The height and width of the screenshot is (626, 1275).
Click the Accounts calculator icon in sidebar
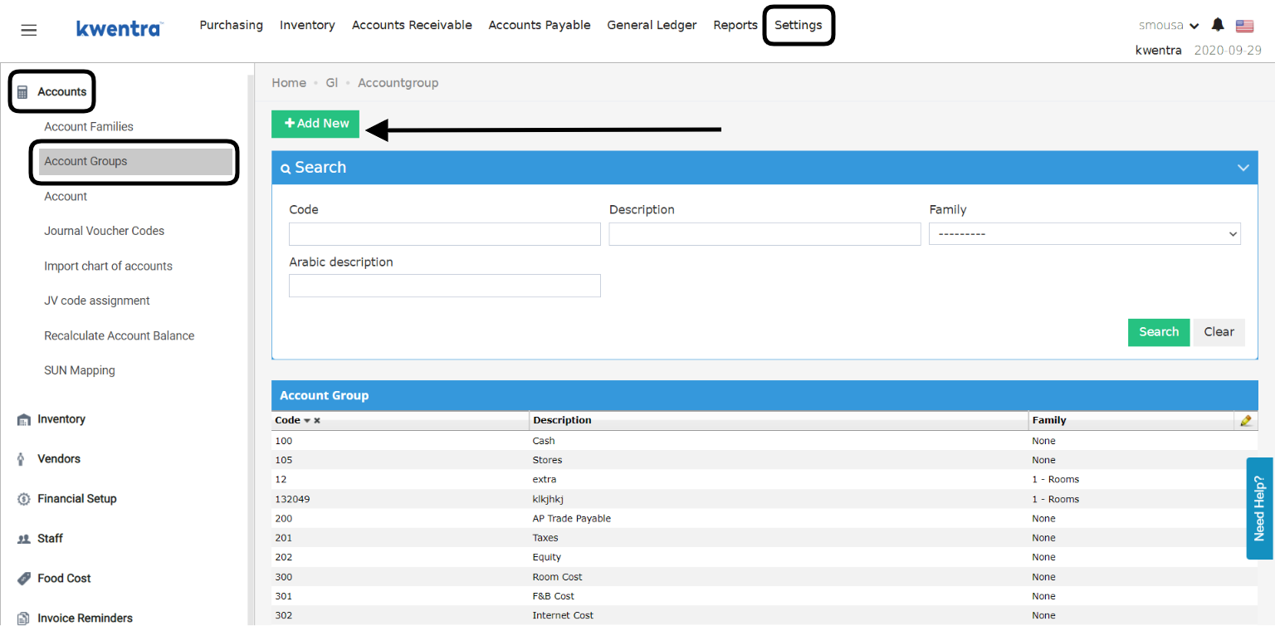tap(23, 92)
